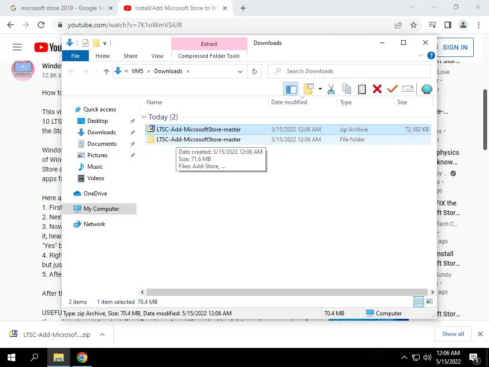Image resolution: width=489 pixels, height=367 pixels.
Task: Open OneDrive in navigation pane
Action: [95, 194]
